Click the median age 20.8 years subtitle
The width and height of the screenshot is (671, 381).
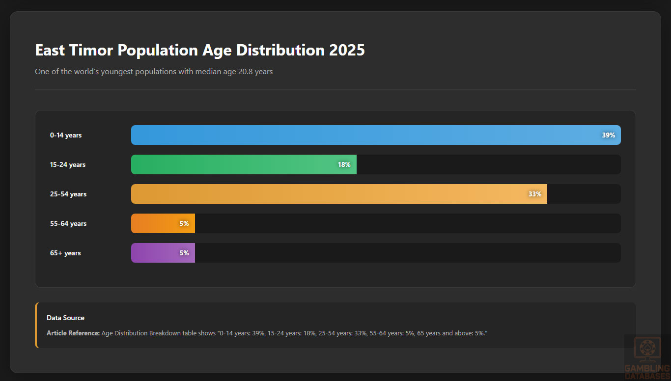point(154,72)
